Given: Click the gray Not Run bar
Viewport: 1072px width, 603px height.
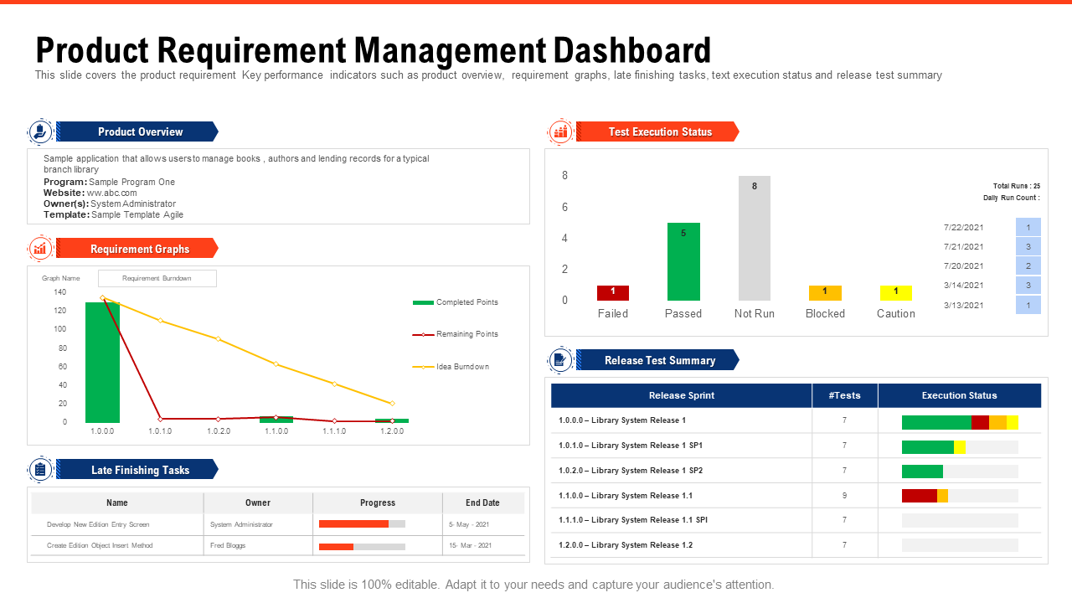Looking at the screenshot, I should coord(754,238).
